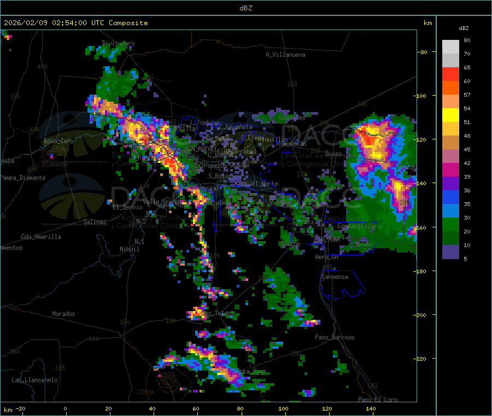Viewport: 492px width, 416px height.
Task: Pick the slate 10-5 dBZ legend swatch
Action: point(450,252)
